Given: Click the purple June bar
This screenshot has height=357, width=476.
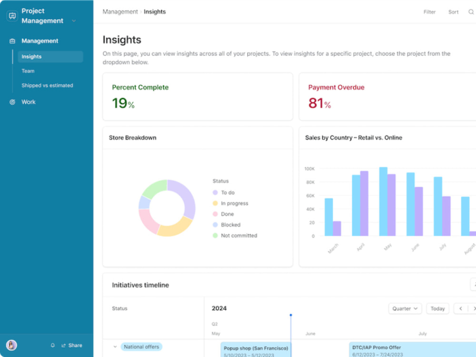Looking at the screenshot, I should click(x=419, y=212).
